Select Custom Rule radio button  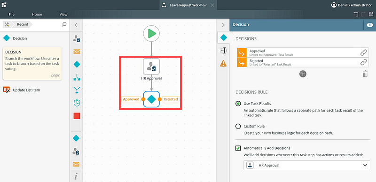point(238,126)
